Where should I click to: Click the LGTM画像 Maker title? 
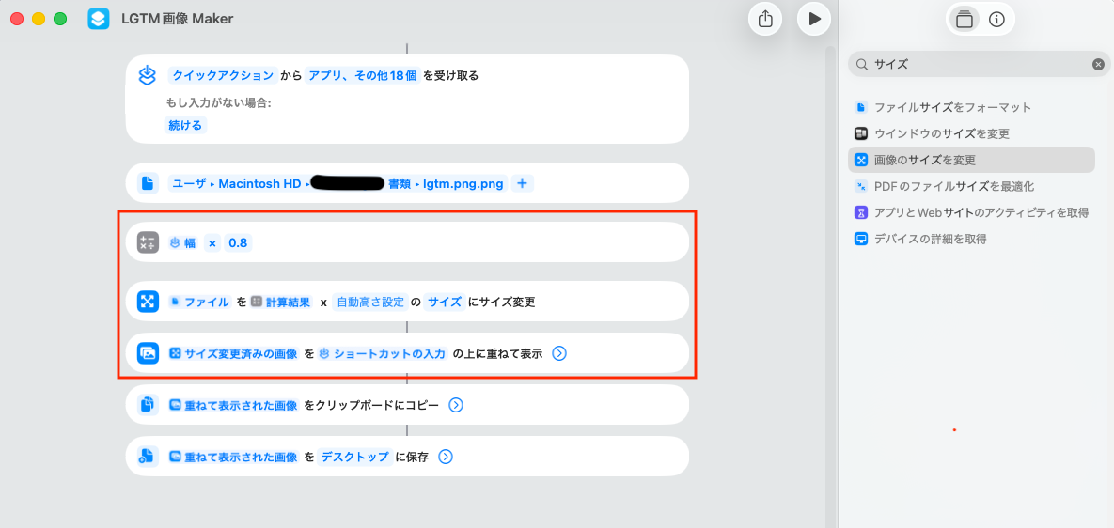(x=176, y=19)
